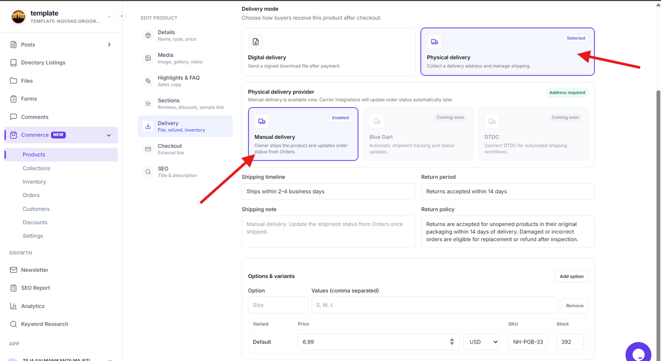Screen dimensions: 661x361
Task: Click the Return period input field
Action: [508, 192]
